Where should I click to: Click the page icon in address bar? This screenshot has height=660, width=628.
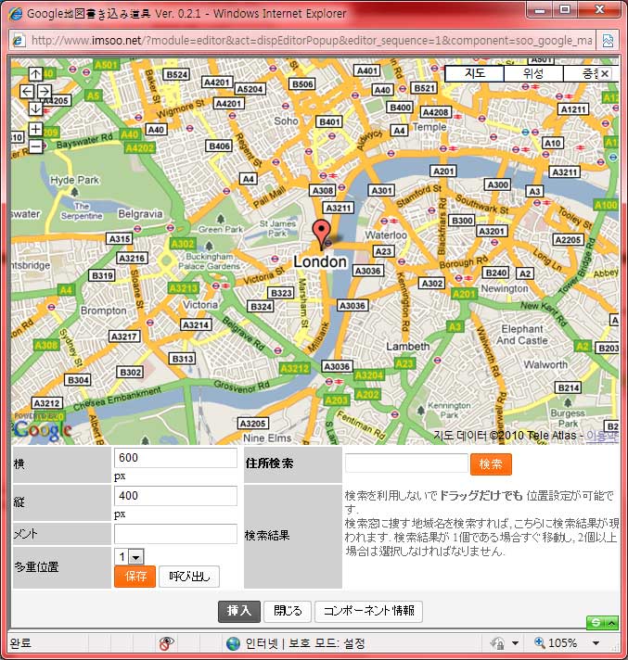[x=19, y=41]
